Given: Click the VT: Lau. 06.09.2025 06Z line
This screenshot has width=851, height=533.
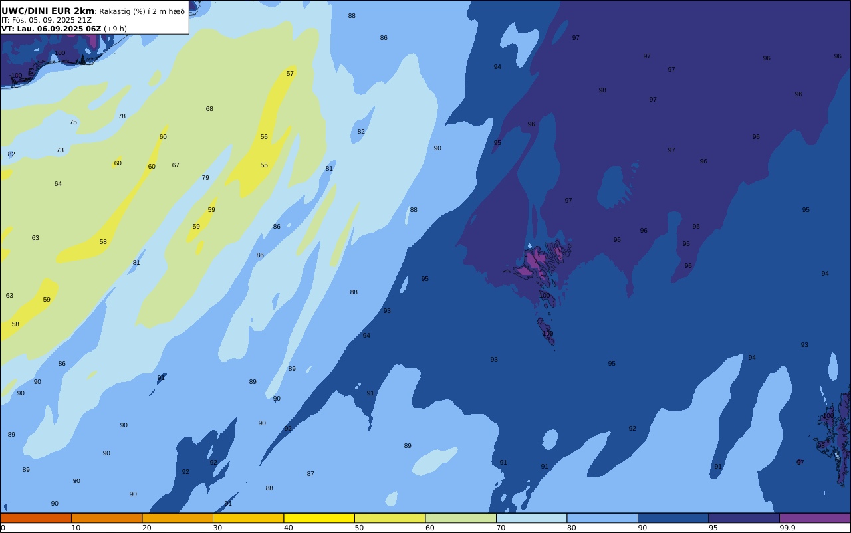Looking at the screenshot, I should click(64, 29).
